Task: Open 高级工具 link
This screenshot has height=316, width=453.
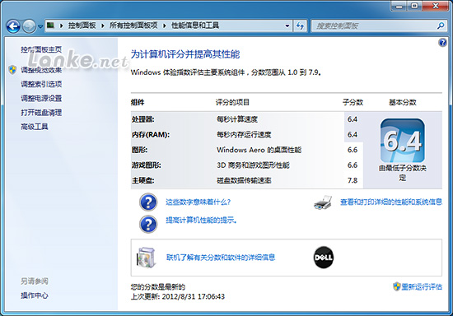Action: click(x=35, y=127)
